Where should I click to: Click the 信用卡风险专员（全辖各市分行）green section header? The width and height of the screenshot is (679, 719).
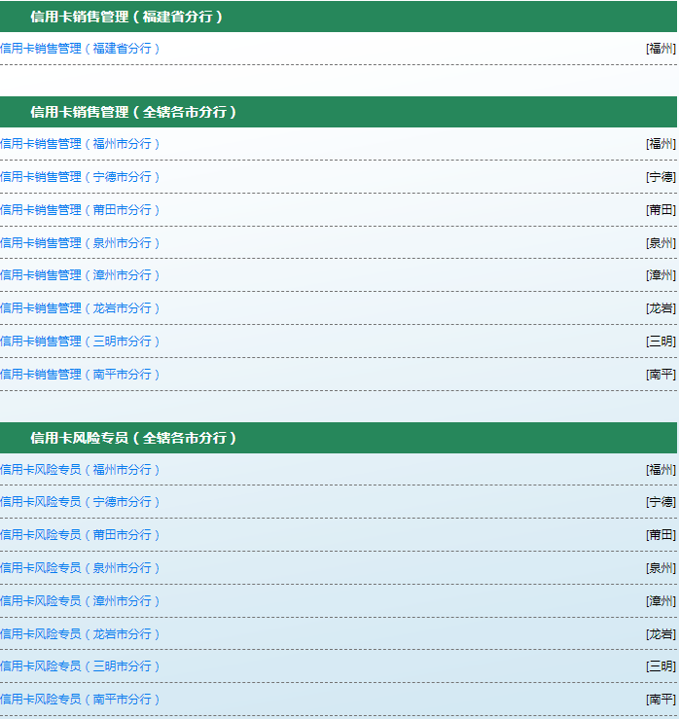click(134, 438)
